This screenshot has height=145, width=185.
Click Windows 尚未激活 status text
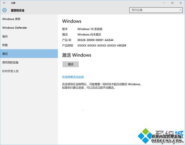[x=89, y=34]
